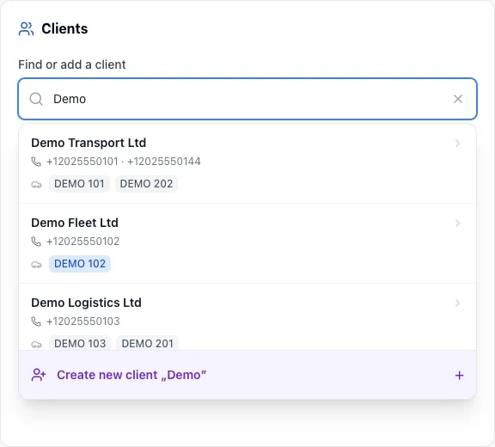Viewport: 495px width, 447px height.
Task: Click phone number +12025550144
Action: point(163,162)
